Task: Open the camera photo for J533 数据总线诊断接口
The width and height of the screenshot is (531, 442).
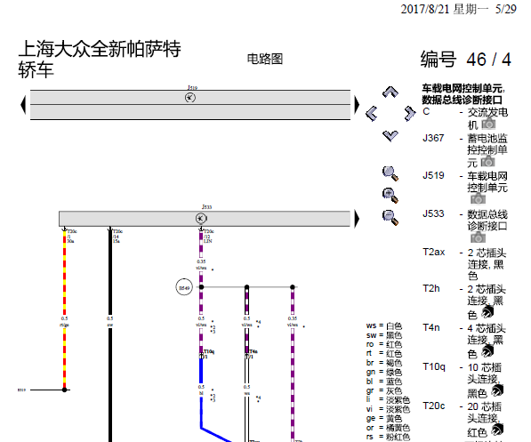Action: 478,237
